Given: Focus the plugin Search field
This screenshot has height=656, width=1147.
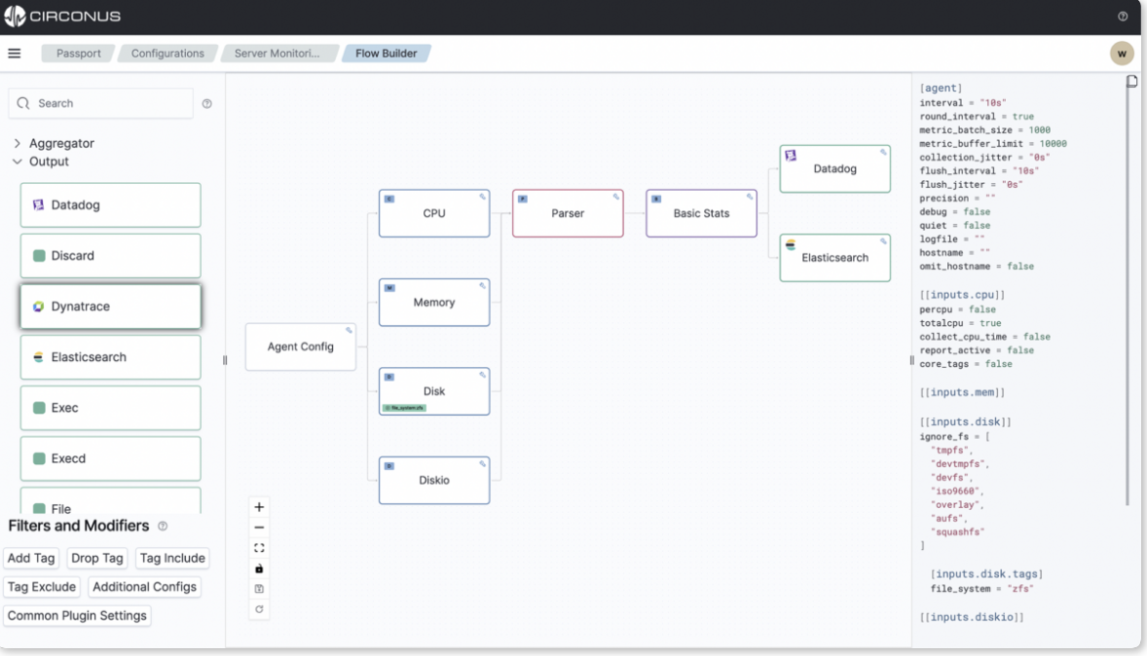Looking at the screenshot, I should (101, 104).
